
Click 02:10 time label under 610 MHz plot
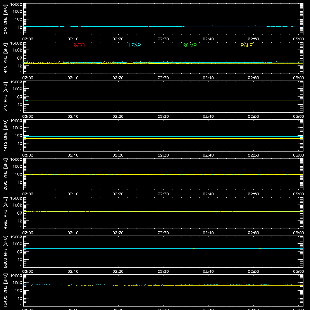pyautogui.click(x=73, y=117)
